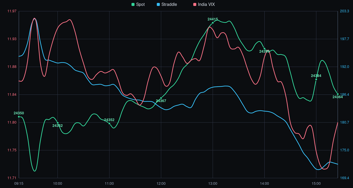Click the 11.71 VIX axis value
Image resolution: width=353 pixels, height=188 pixels.
pyautogui.click(x=12, y=178)
